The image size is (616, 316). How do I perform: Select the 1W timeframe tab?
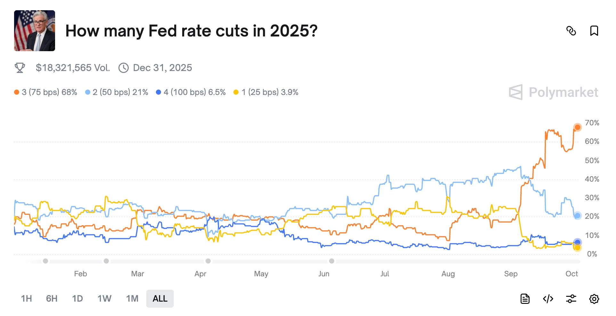(104, 299)
